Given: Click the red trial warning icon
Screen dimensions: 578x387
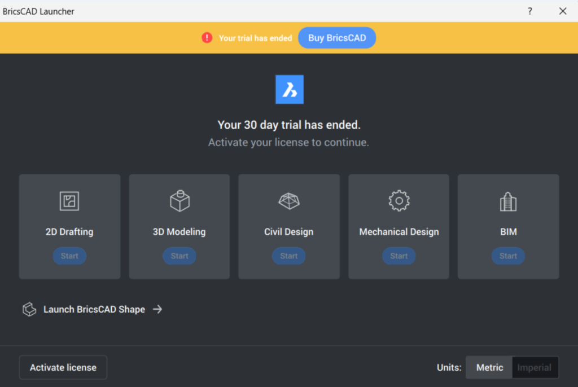Looking at the screenshot, I should click(207, 38).
